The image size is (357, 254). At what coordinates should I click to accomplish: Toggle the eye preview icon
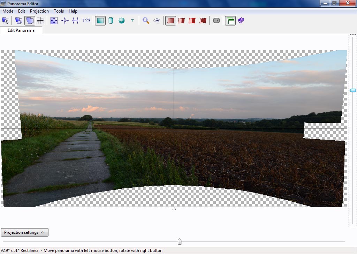(157, 21)
